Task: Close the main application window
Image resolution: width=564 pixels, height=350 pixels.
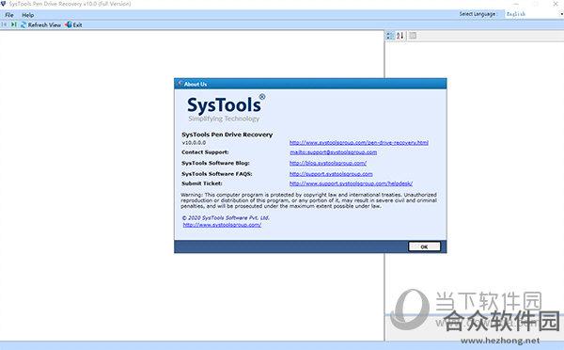Action: (556, 4)
